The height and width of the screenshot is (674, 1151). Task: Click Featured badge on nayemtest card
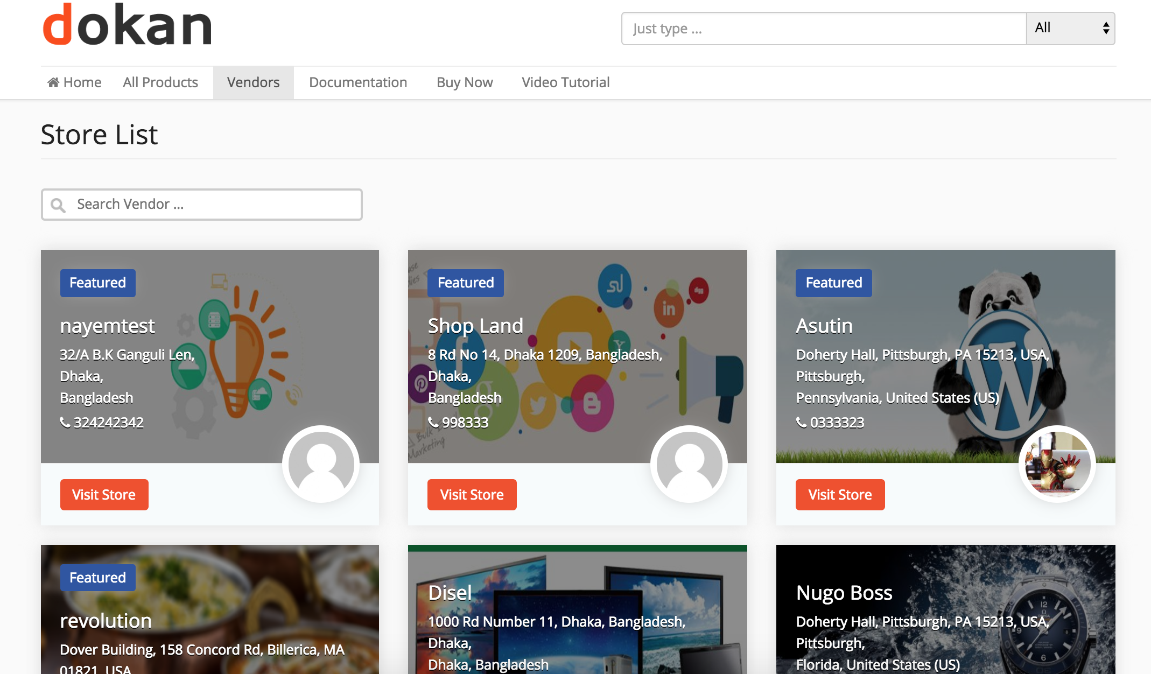click(x=97, y=283)
